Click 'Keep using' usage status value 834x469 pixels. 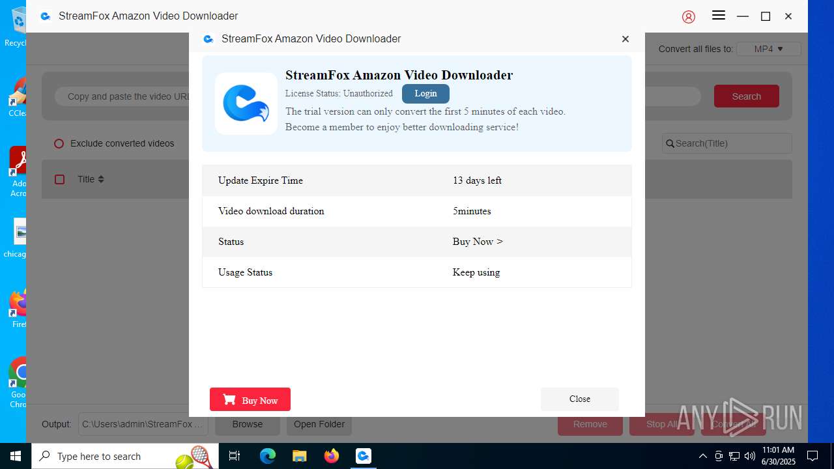click(476, 272)
